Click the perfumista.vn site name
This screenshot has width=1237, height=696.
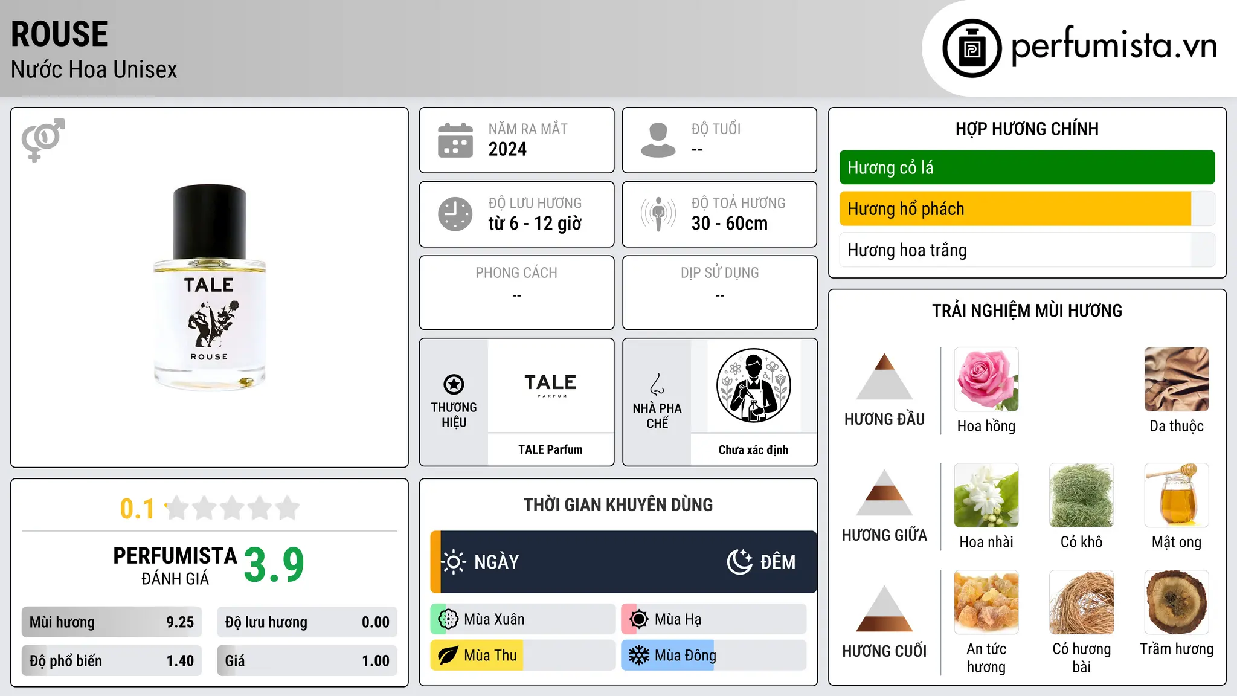[1114, 46]
